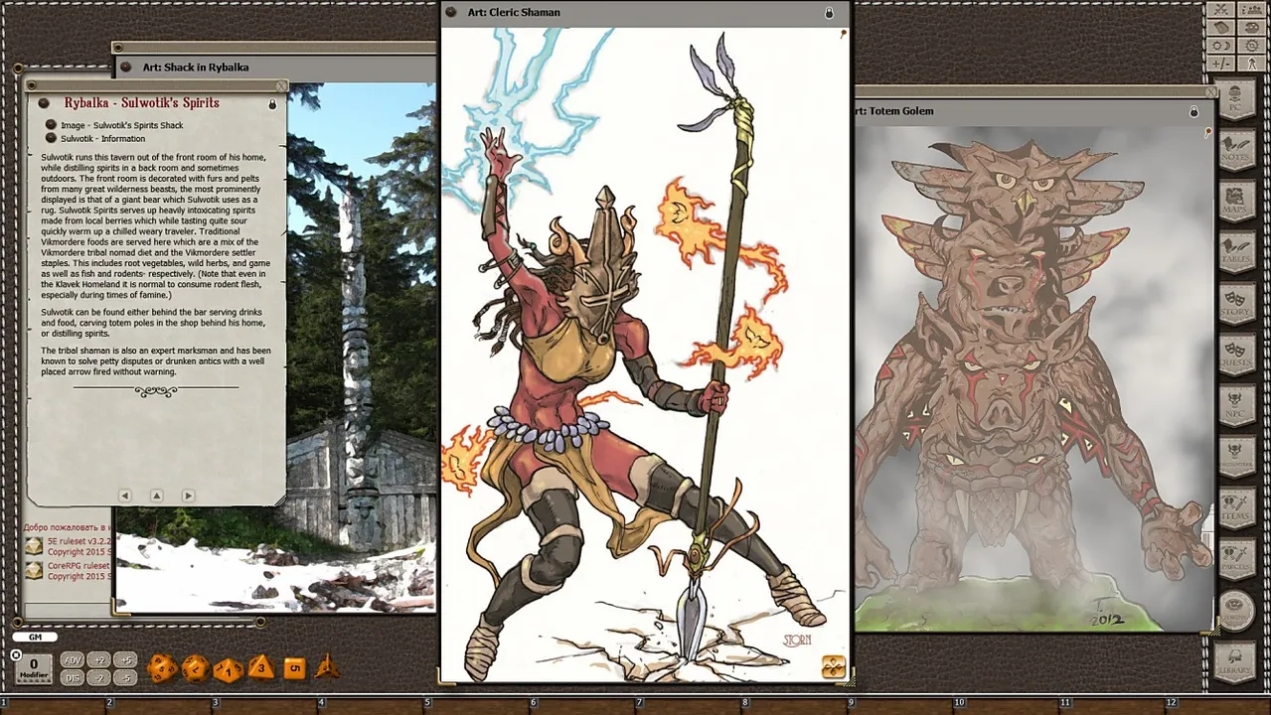The height and width of the screenshot is (715, 1271).
Task: Click the token icon on Cleric Shaman image
Action: pyautogui.click(x=833, y=667)
